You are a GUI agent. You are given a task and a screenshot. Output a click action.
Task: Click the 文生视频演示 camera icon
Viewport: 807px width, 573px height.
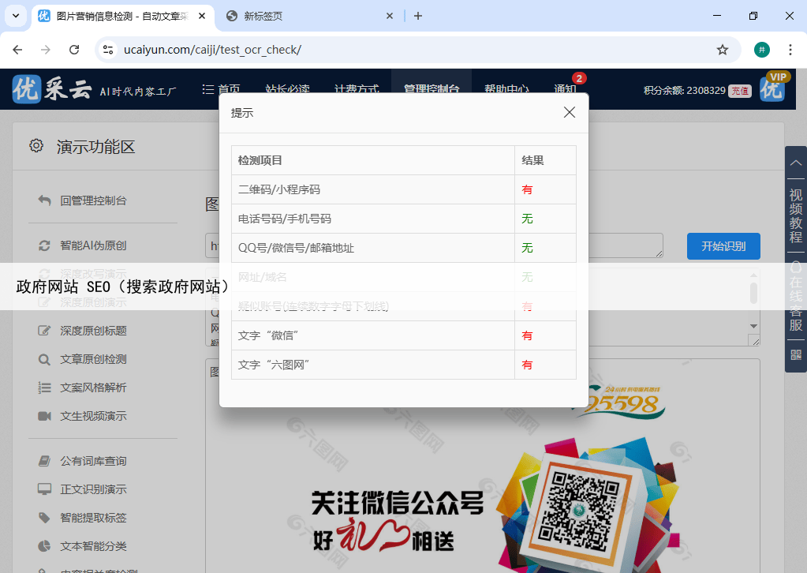(45, 416)
